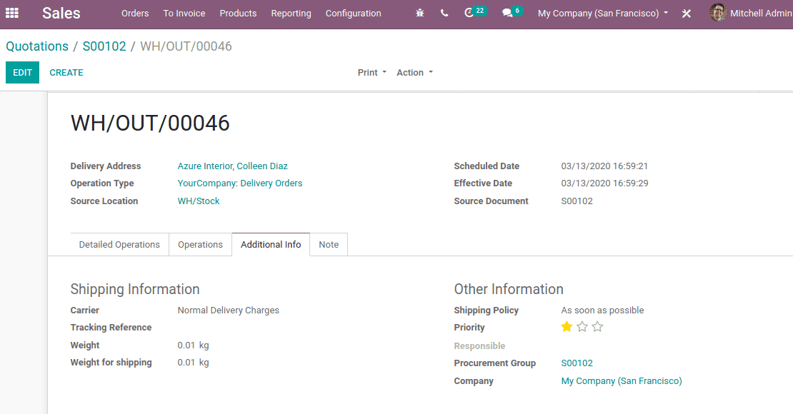Set priority to the second star
Viewport: 793px width, 414px height.
click(x=582, y=326)
